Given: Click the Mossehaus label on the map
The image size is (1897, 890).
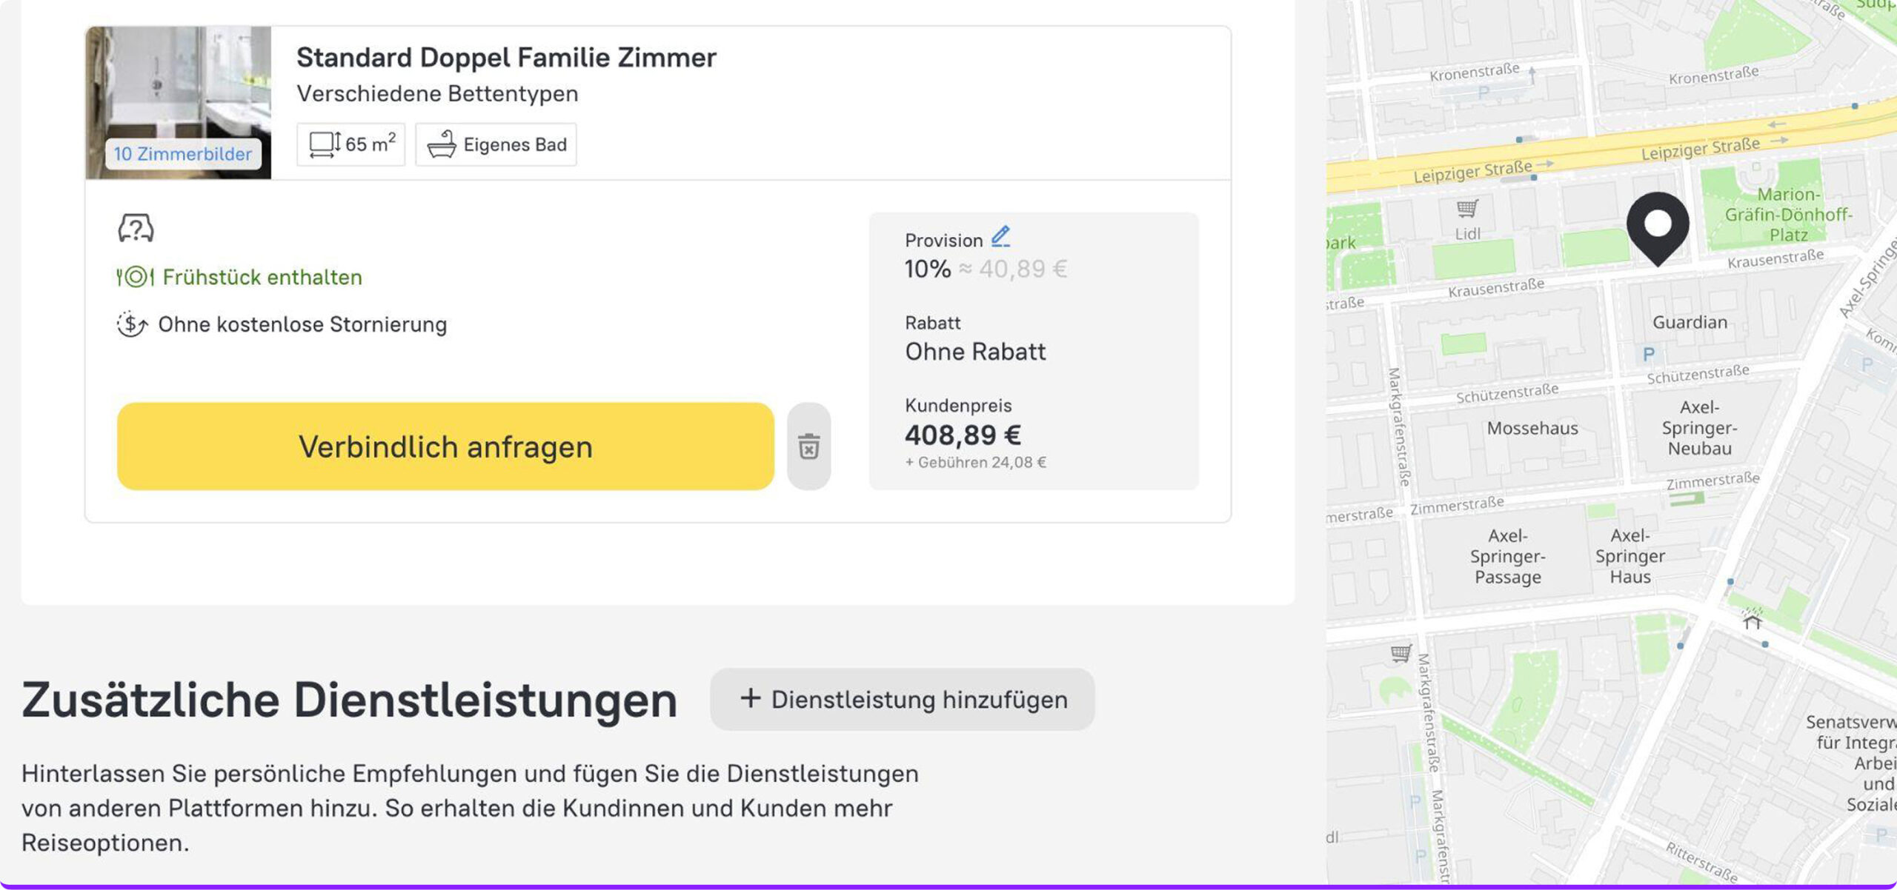Looking at the screenshot, I should (1532, 428).
